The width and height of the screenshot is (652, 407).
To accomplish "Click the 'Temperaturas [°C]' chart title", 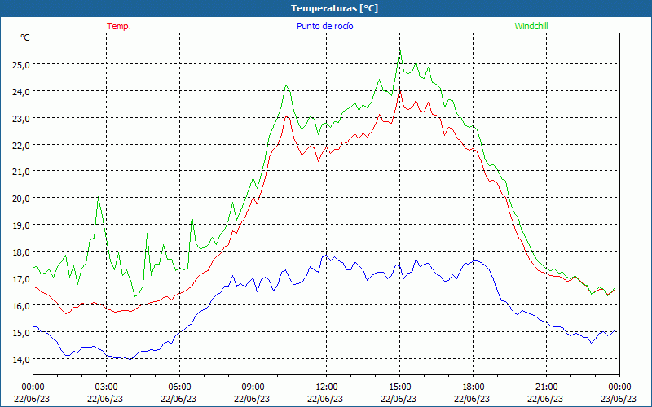I will (x=334, y=8).
